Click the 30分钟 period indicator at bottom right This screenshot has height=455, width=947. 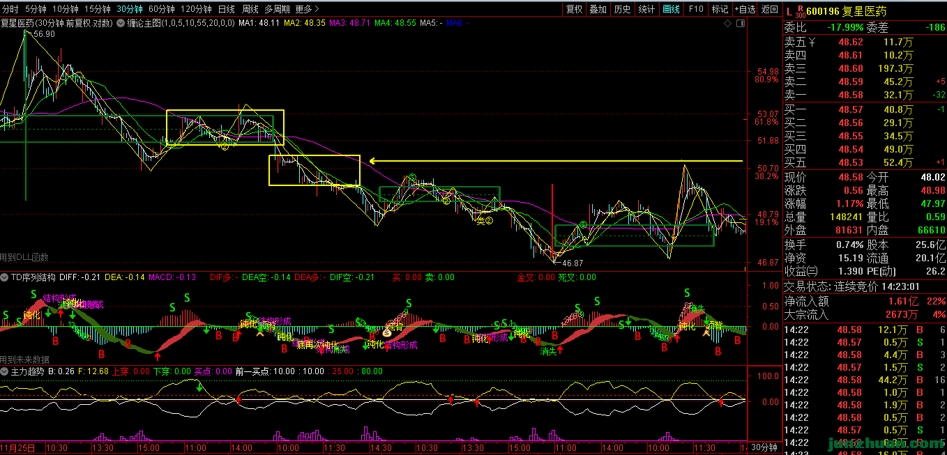764,447
